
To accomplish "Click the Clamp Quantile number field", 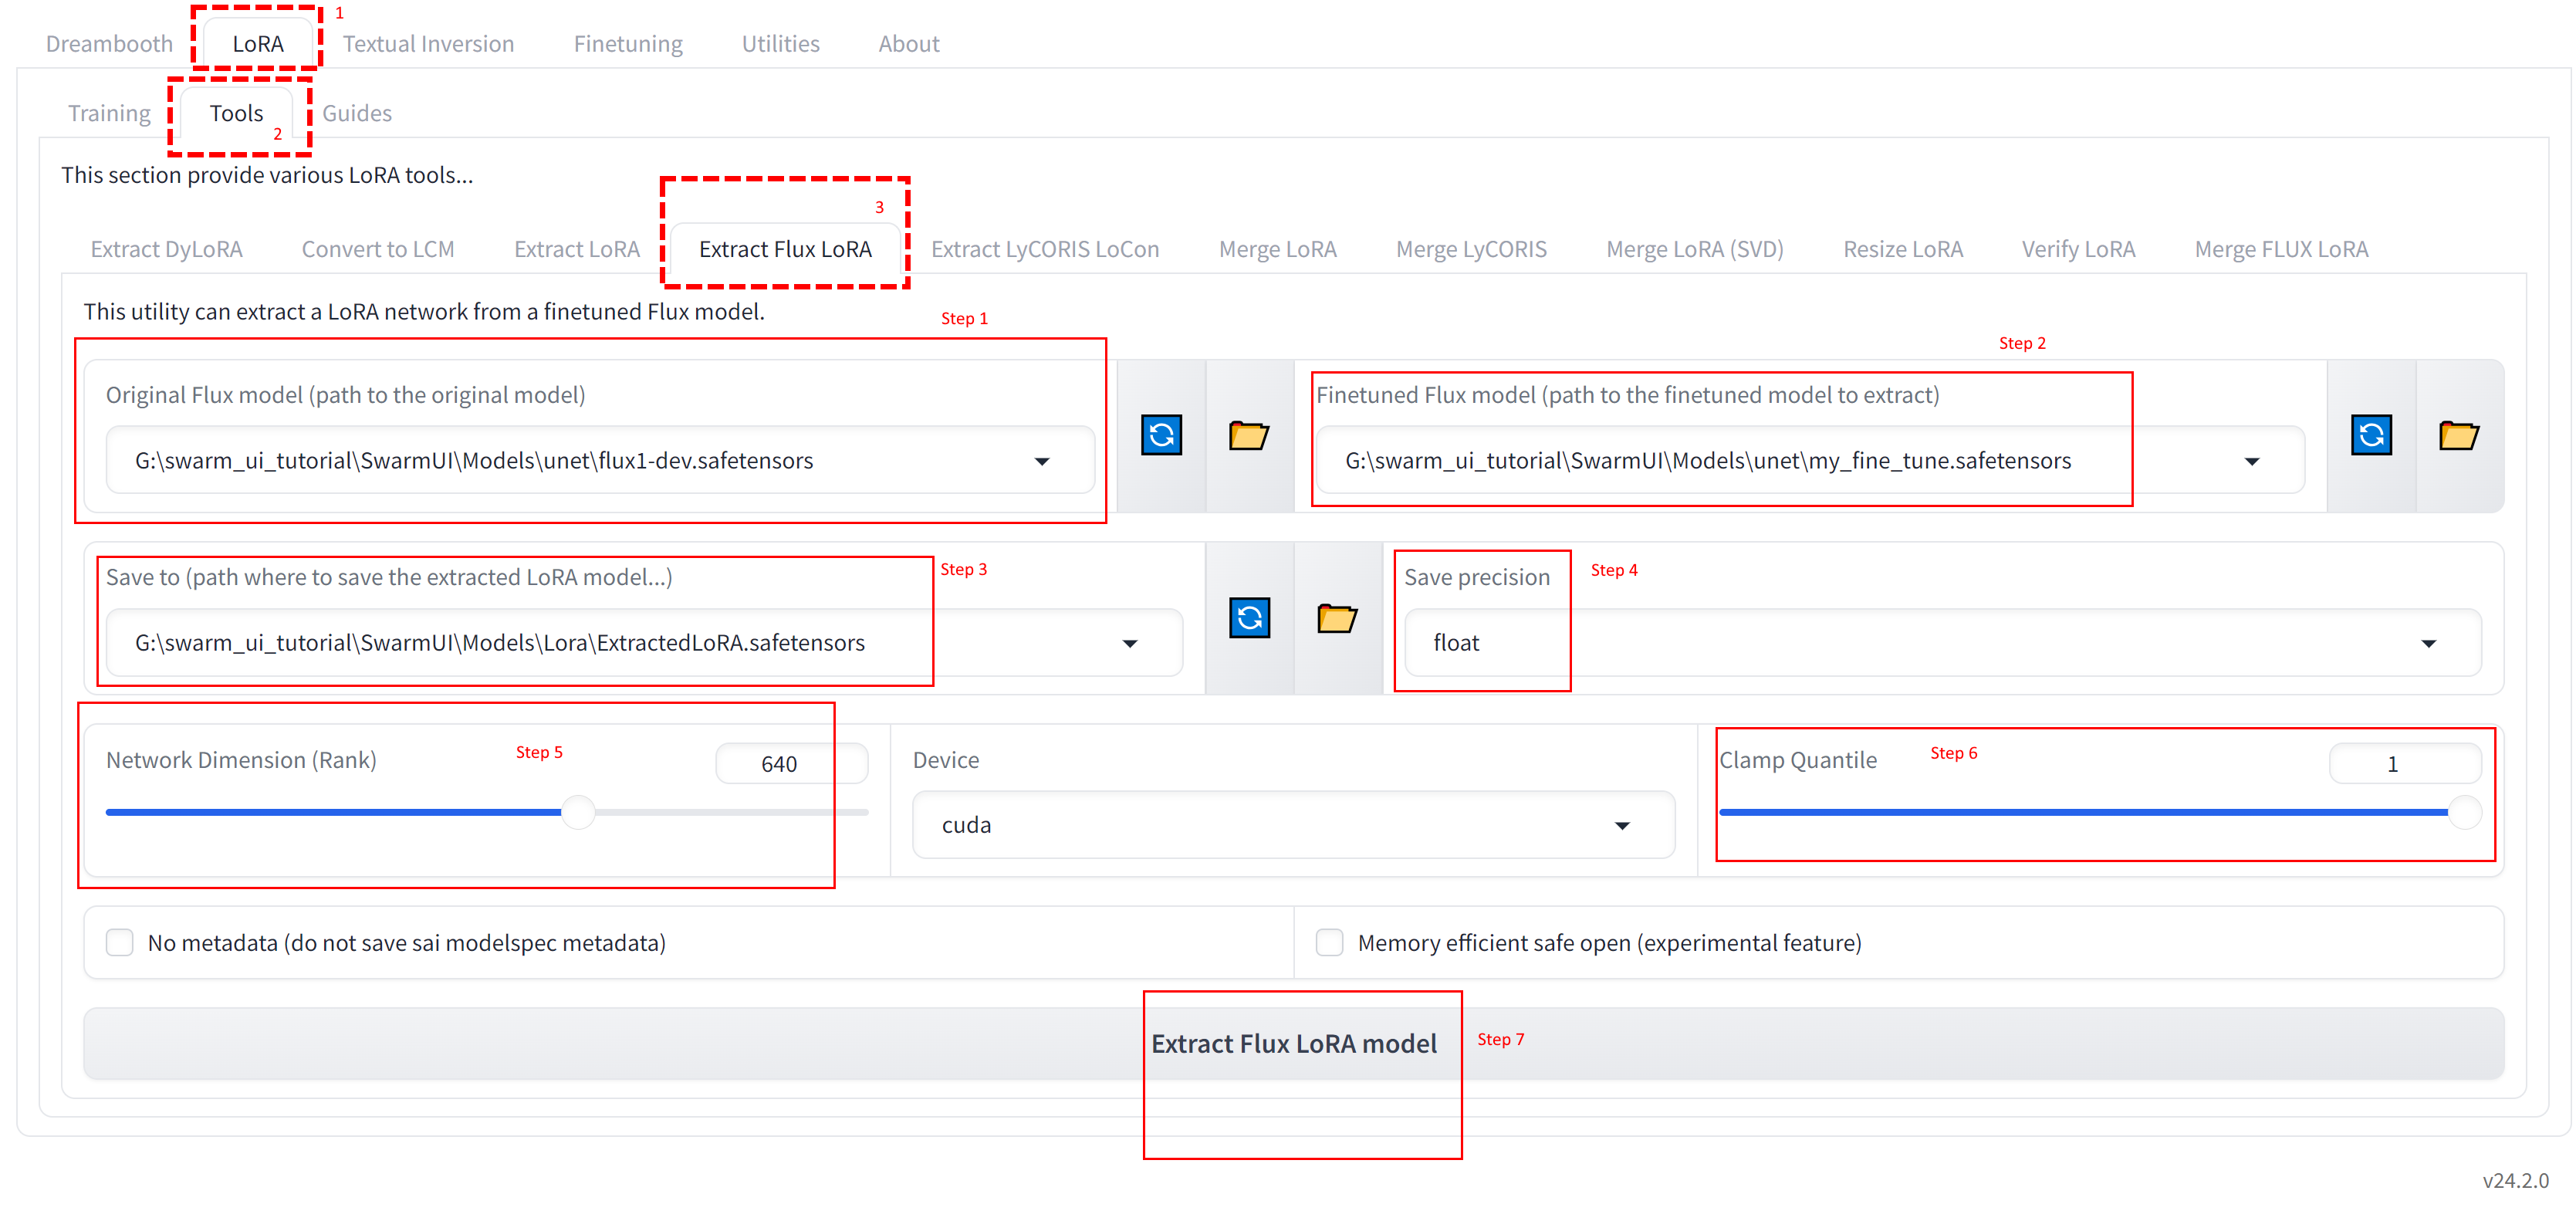I will click(x=2403, y=764).
